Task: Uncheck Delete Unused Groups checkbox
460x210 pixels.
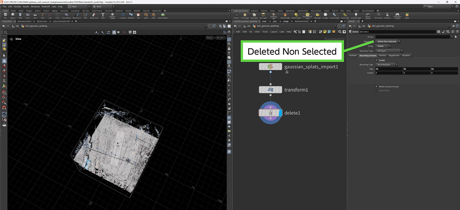Action: 376,87
